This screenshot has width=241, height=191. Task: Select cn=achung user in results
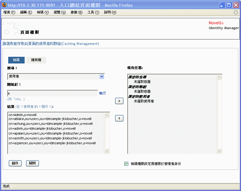[50, 124]
